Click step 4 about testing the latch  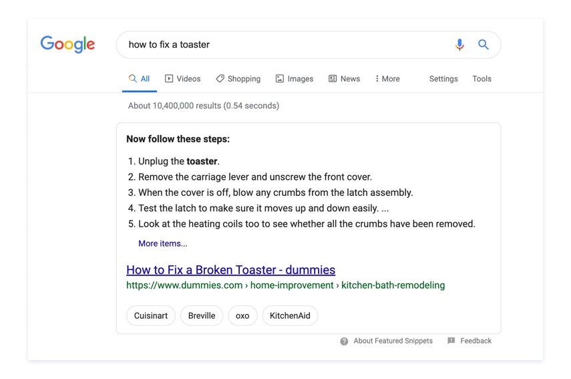(258, 208)
